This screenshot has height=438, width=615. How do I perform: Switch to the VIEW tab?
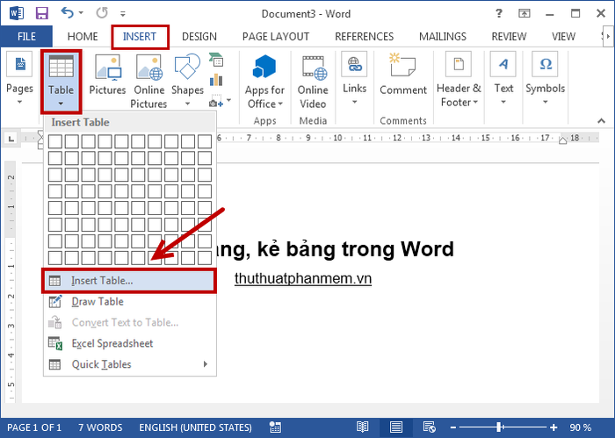563,37
